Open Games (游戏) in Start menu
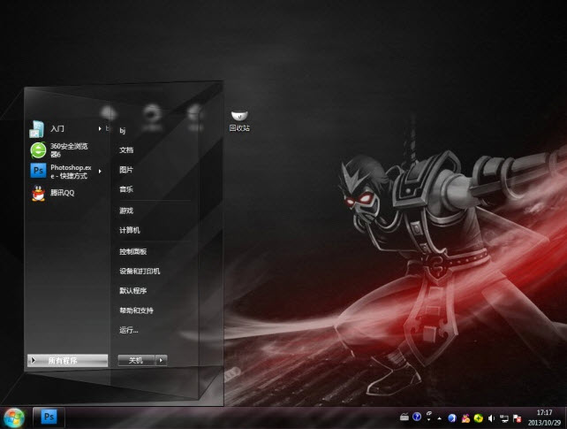The height and width of the screenshot is (429, 567). pyautogui.click(x=126, y=211)
